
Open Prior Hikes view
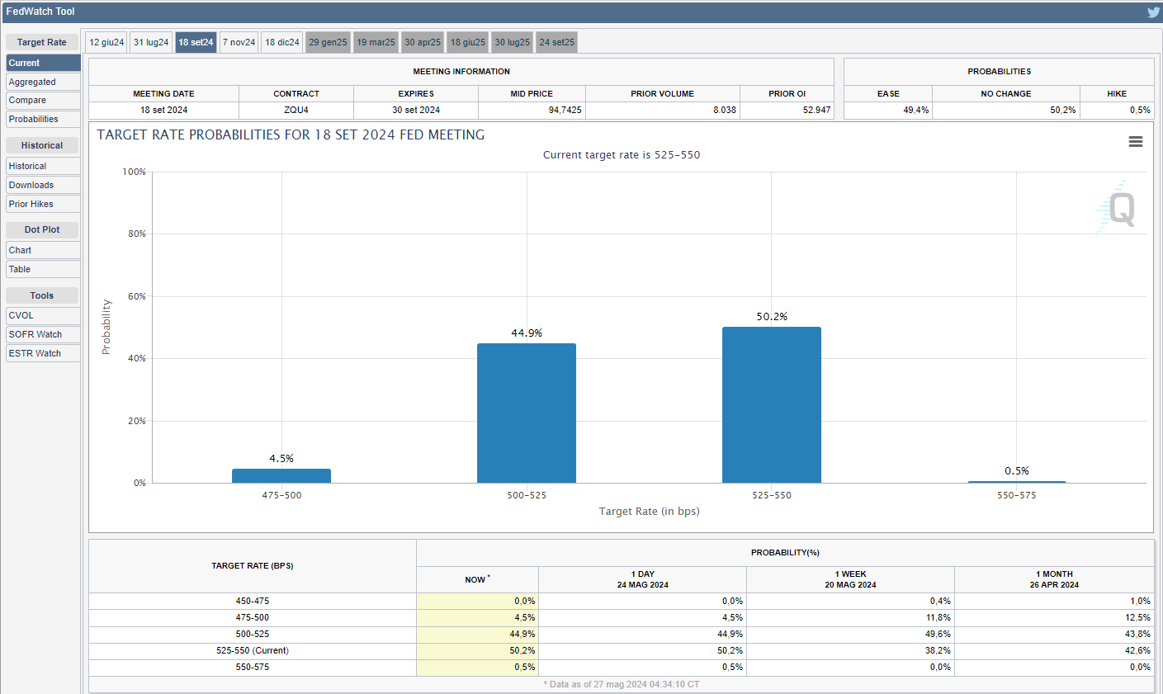(x=43, y=204)
